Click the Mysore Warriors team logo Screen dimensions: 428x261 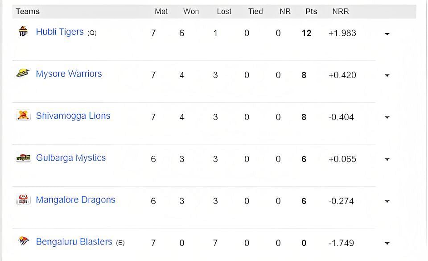click(x=23, y=73)
